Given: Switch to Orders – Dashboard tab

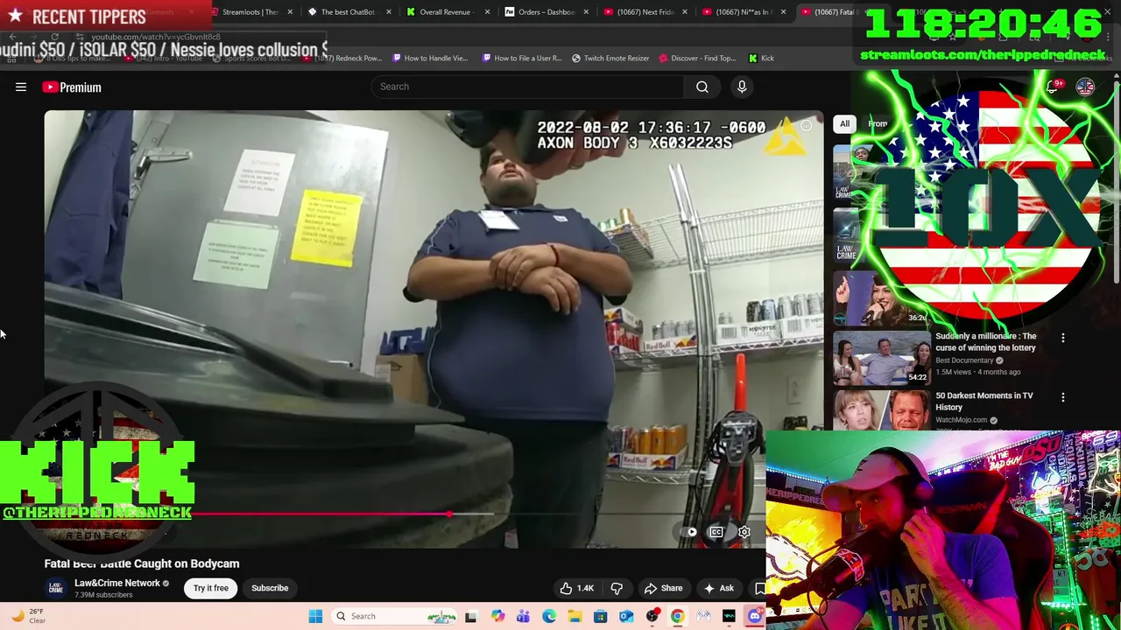Looking at the screenshot, I should coord(546,12).
